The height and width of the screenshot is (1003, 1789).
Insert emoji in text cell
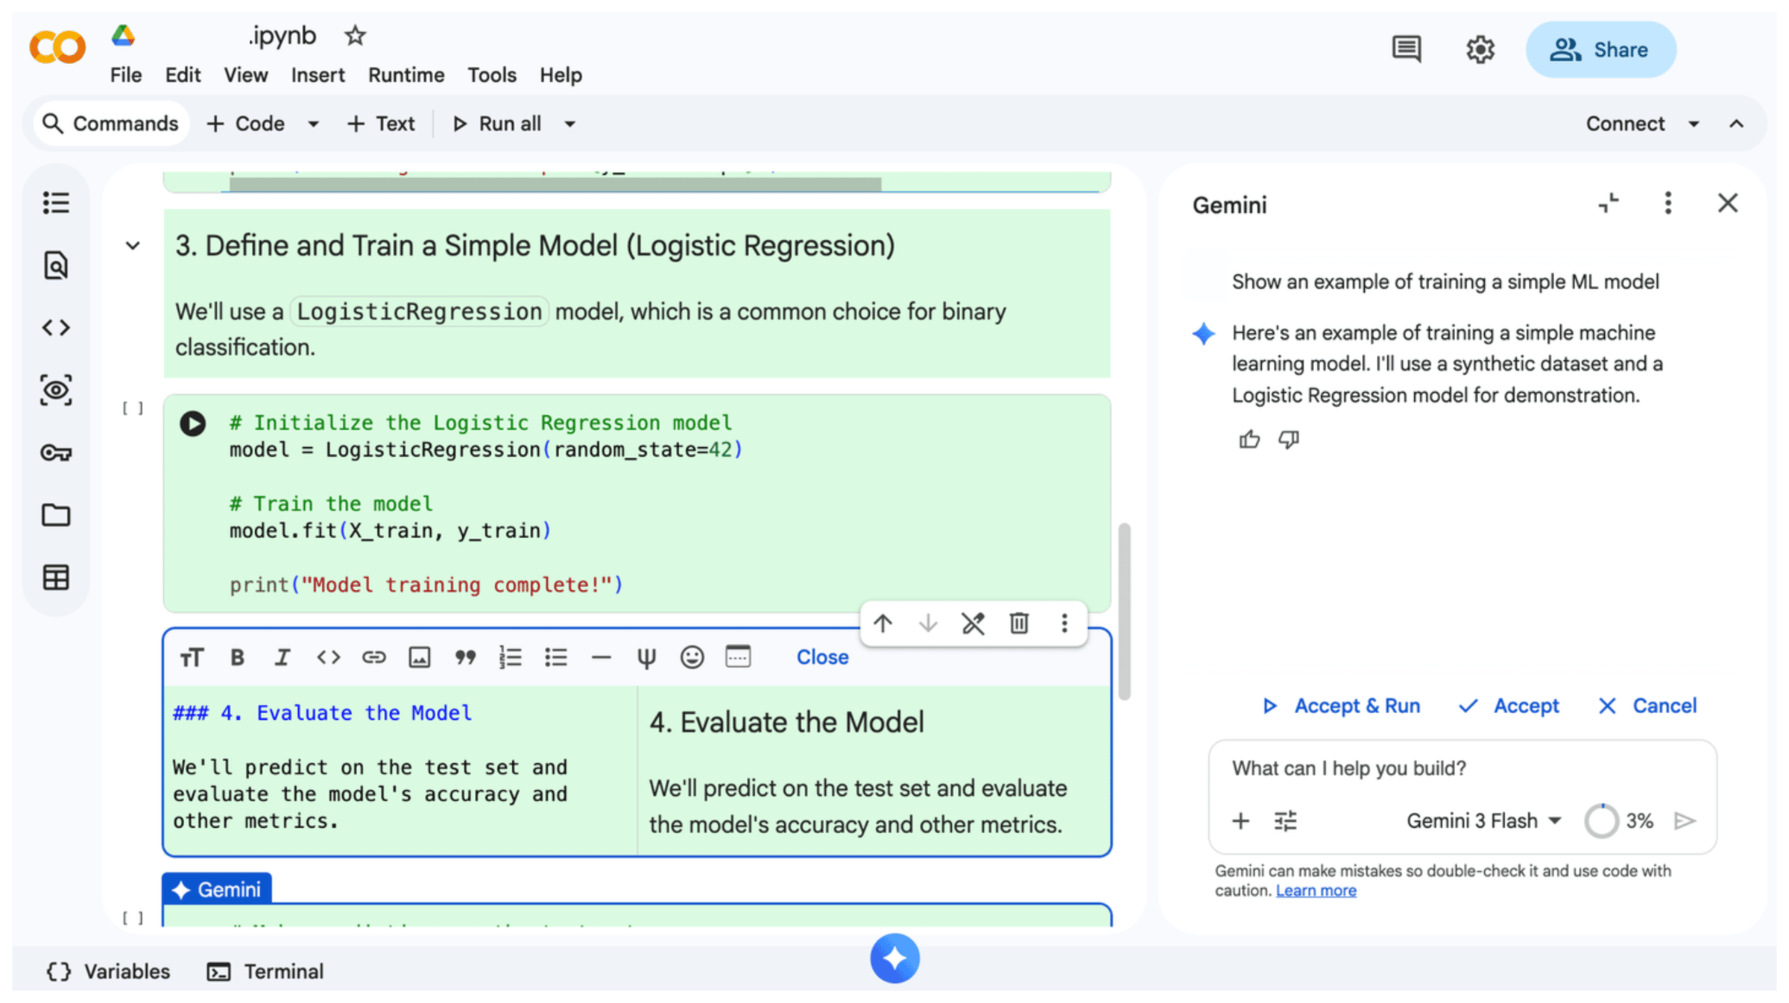[x=692, y=657]
